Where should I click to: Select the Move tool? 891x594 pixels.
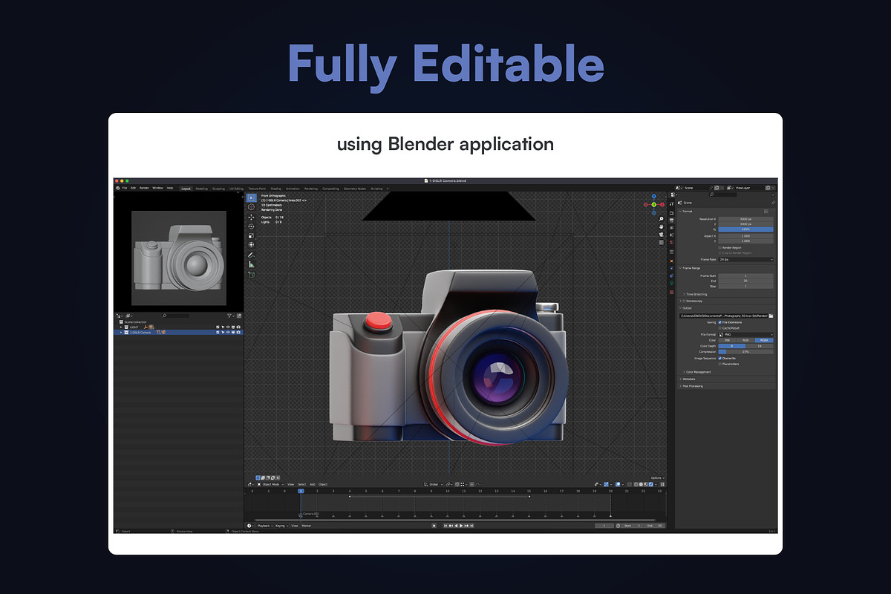click(251, 217)
